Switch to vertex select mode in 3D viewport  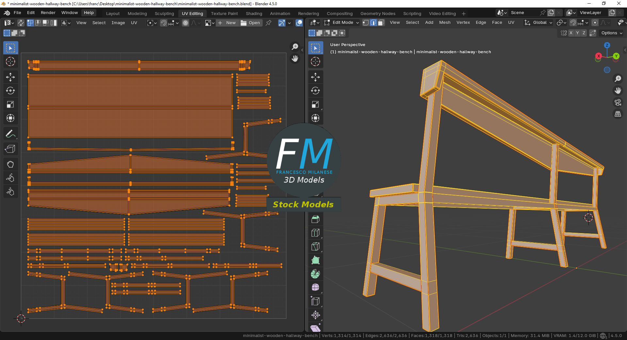pyautogui.click(x=366, y=23)
